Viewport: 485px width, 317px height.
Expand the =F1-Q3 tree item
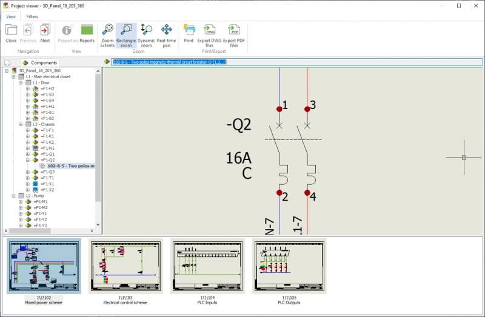click(28, 172)
